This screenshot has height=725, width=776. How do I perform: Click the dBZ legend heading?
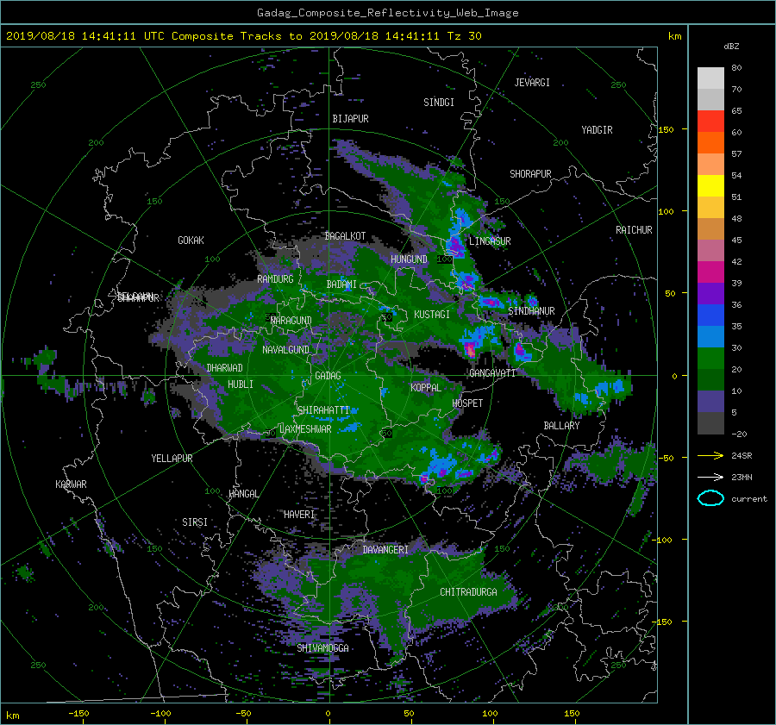(731, 47)
